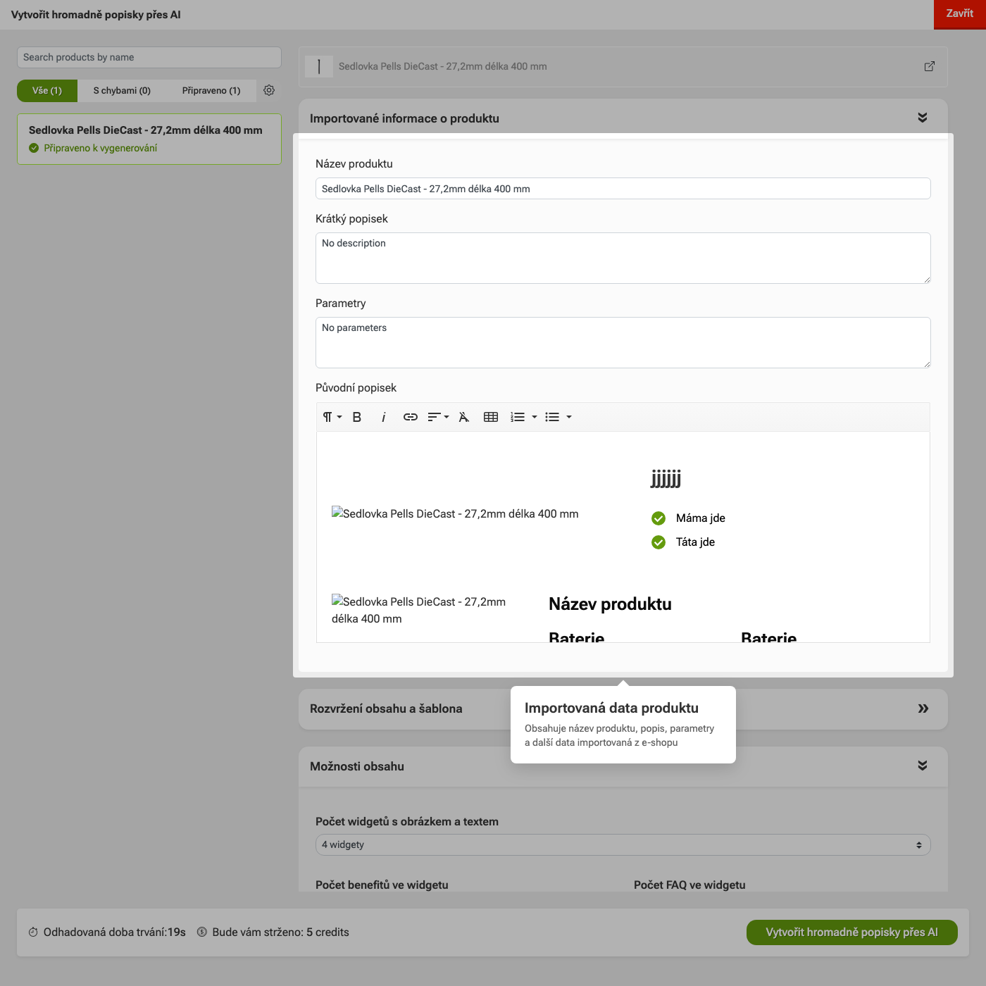Click first broken Sedlovka image in editor
986x986 pixels.
coord(455,514)
